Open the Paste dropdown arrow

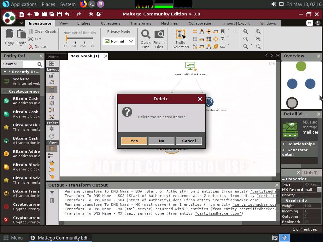click(x=21, y=47)
